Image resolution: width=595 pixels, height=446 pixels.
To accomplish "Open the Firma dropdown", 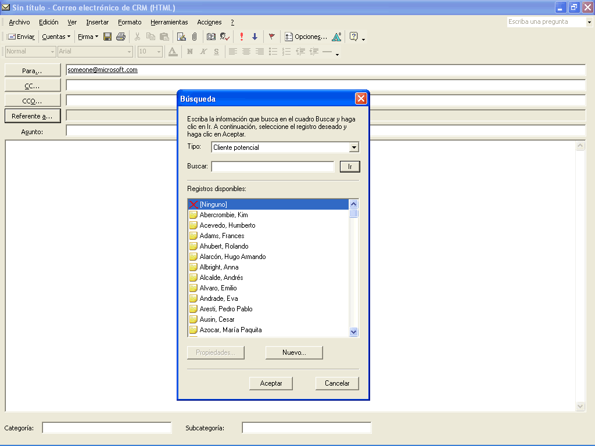I will pos(88,37).
